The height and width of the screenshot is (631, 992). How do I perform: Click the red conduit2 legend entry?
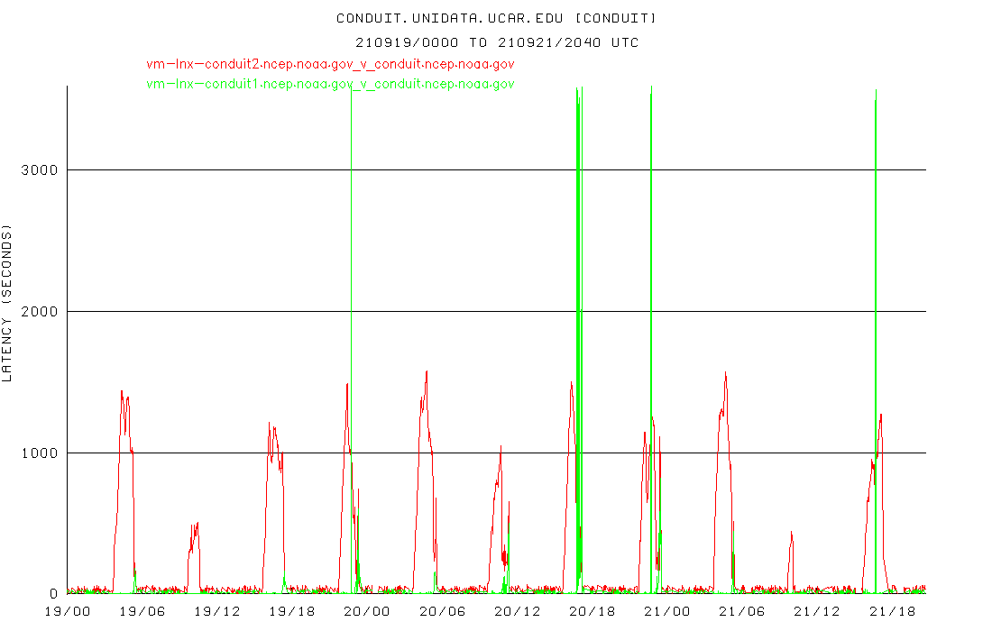point(330,64)
